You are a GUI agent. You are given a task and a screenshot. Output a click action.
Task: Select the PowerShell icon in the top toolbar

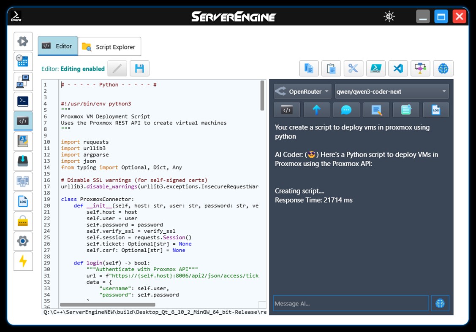pos(376,68)
